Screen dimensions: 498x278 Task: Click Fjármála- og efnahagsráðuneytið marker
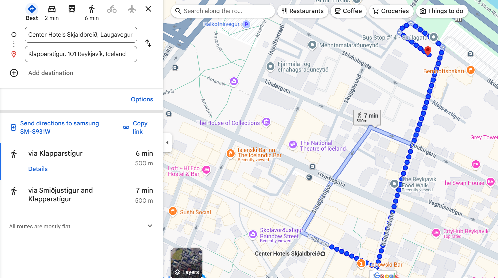(x=270, y=66)
